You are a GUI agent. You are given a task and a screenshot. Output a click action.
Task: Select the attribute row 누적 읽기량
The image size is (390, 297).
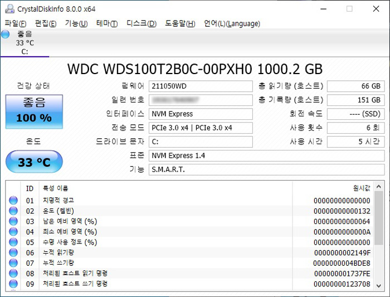tap(190, 252)
